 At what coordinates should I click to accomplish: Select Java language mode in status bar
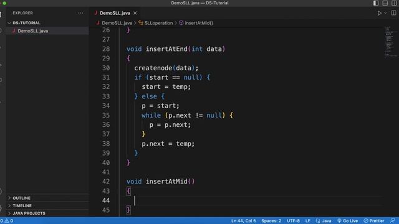point(326,221)
